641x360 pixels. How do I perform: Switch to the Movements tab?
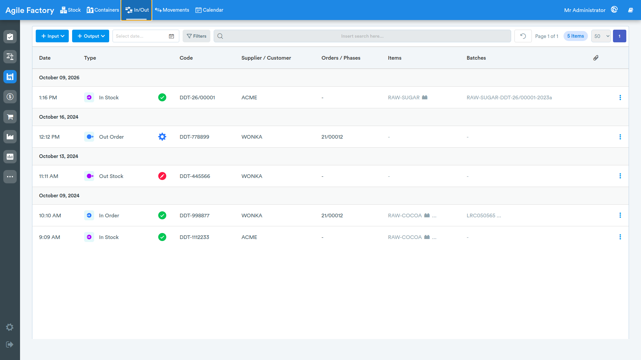tap(172, 10)
